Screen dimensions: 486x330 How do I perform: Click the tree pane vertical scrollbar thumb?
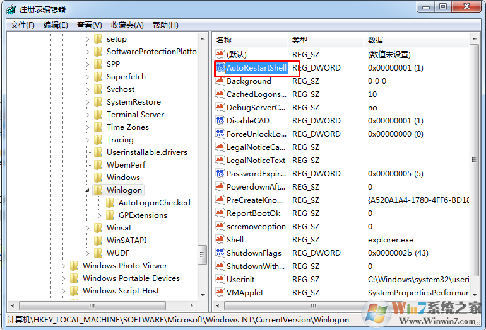[202, 254]
